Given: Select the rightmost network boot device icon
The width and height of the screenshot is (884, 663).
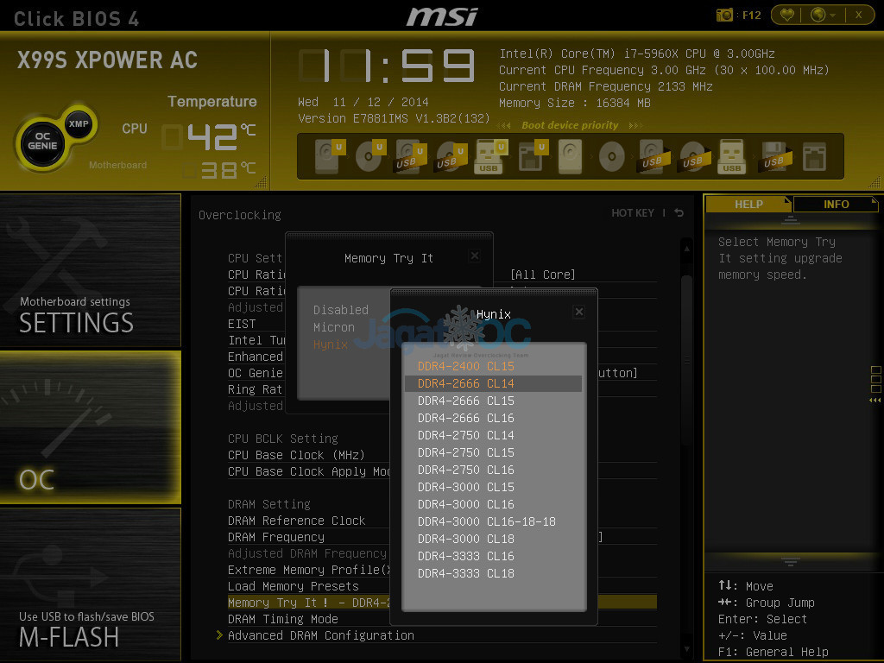Looking at the screenshot, I should pos(813,157).
